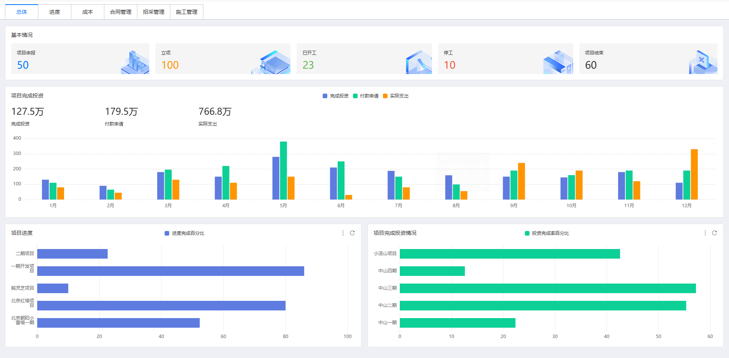729x358 pixels.
Task: Toggle 投资完成率百分比 legend item
Action: point(547,233)
